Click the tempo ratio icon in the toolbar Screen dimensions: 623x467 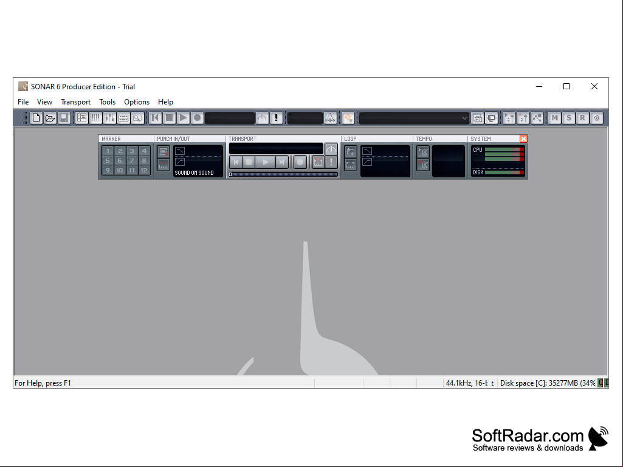(x=330, y=118)
